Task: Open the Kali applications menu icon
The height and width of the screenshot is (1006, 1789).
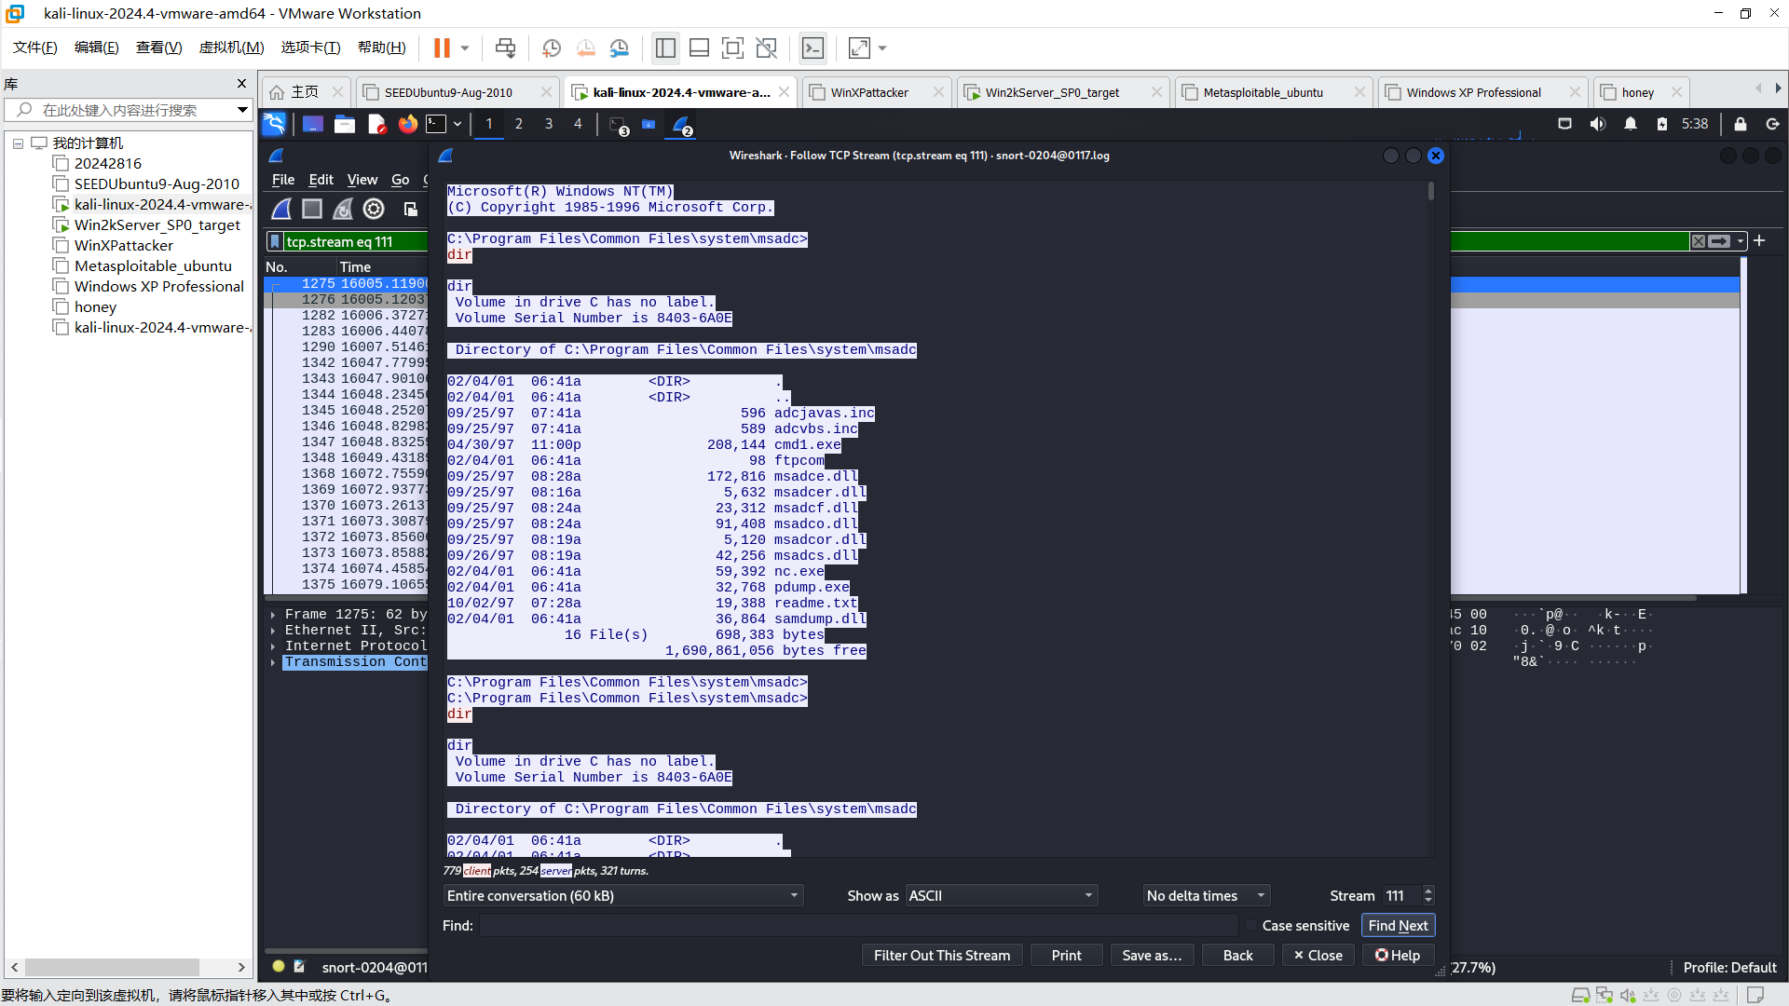Action: tap(274, 124)
